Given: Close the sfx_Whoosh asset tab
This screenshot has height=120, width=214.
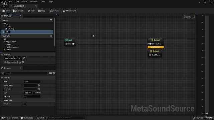Looking at the screenshot, I should pos(36,6).
